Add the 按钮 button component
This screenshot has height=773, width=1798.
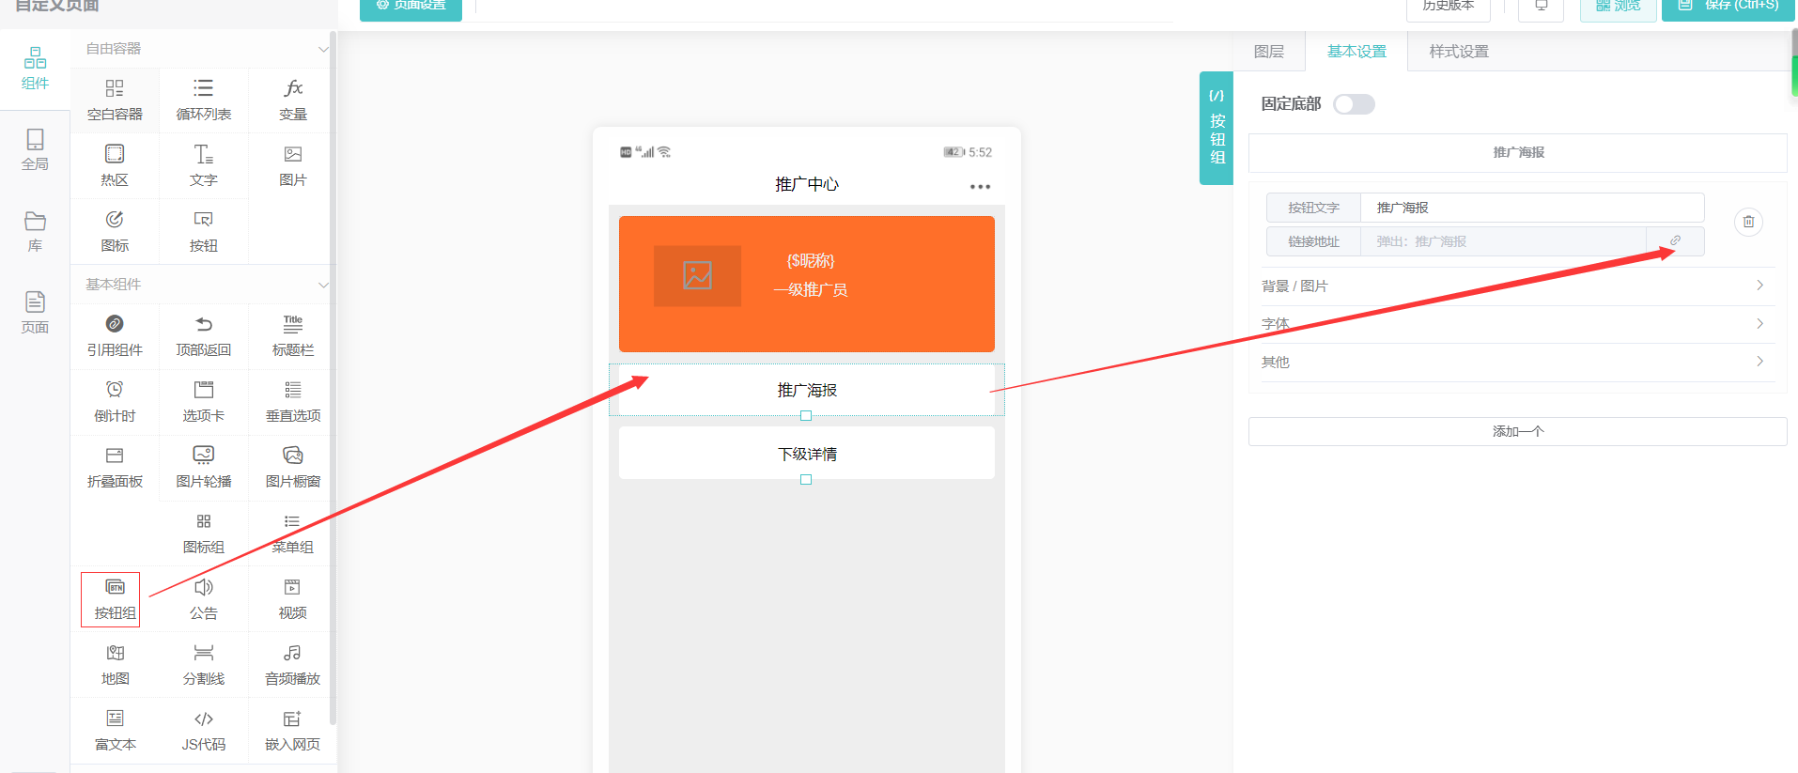click(x=204, y=231)
